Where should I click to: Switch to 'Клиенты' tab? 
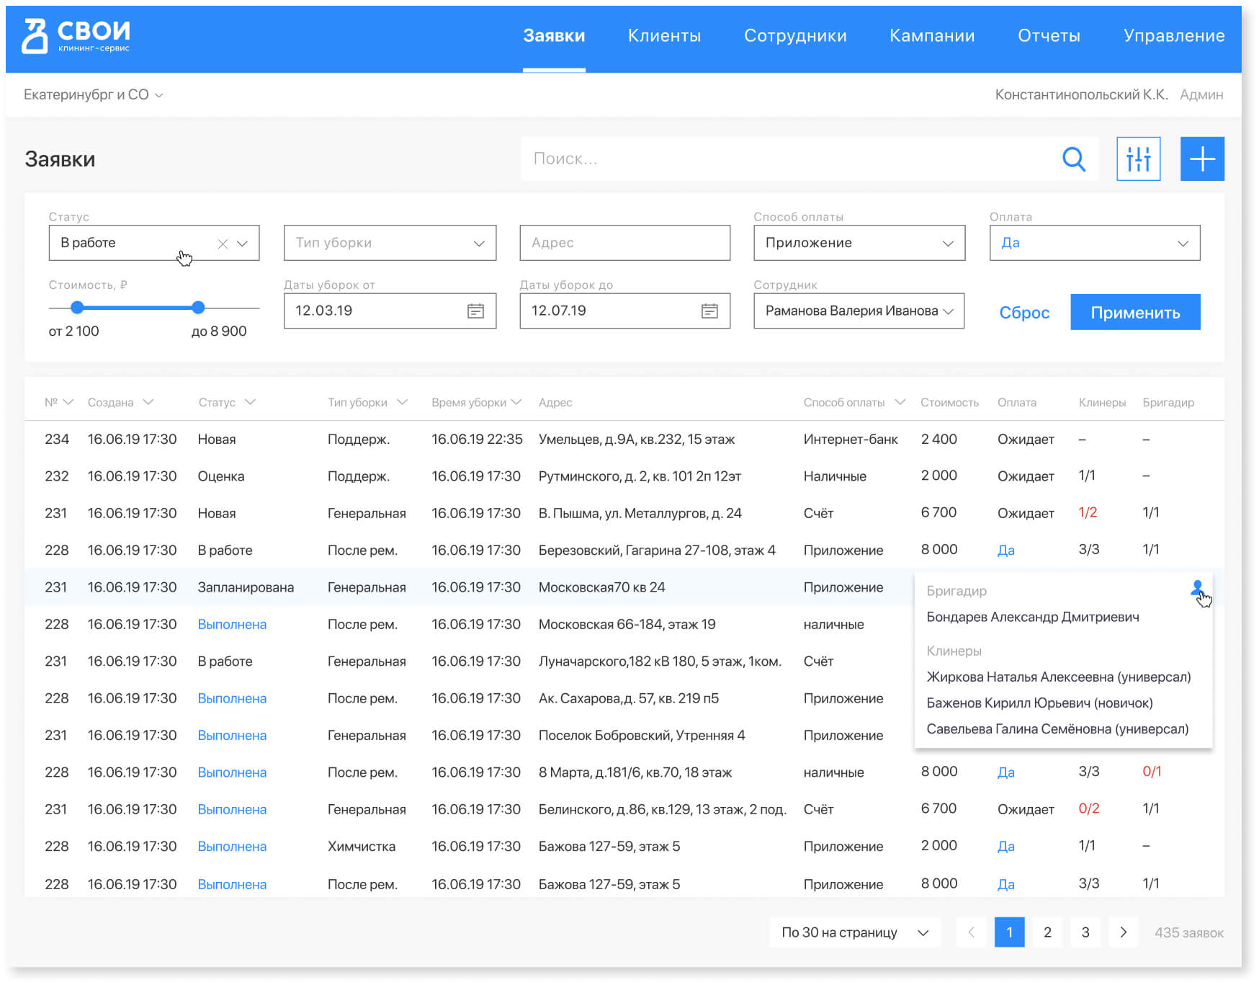click(664, 36)
